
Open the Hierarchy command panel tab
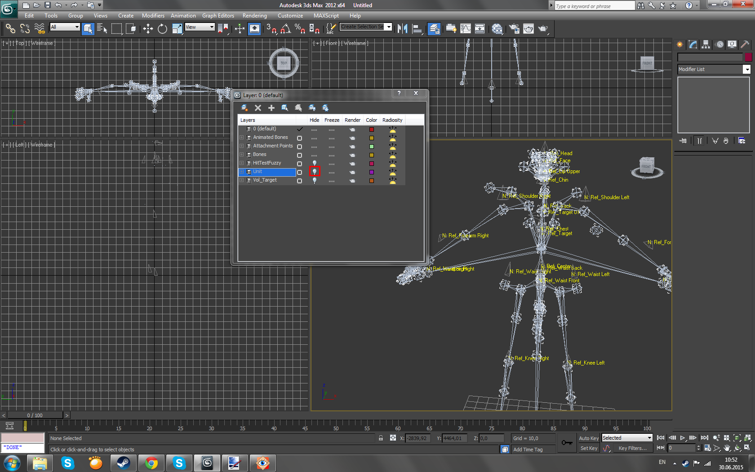[x=706, y=44]
